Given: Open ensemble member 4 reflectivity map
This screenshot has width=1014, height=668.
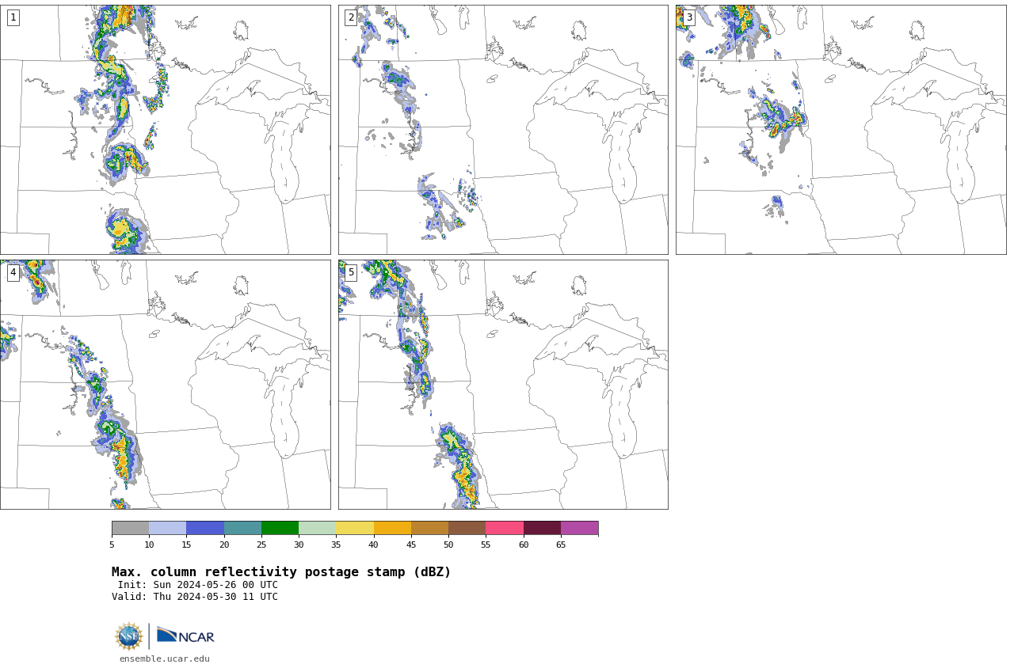Looking at the screenshot, I should (165, 385).
